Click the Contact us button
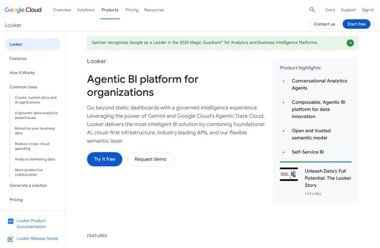Image resolution: width=380 pixels, height=248 pixels. coord(324,24)
